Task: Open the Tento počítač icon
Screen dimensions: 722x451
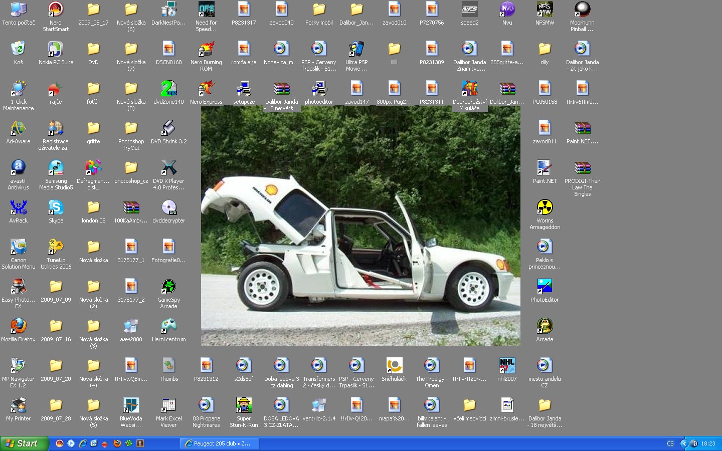Action: [x=19, y=10]
